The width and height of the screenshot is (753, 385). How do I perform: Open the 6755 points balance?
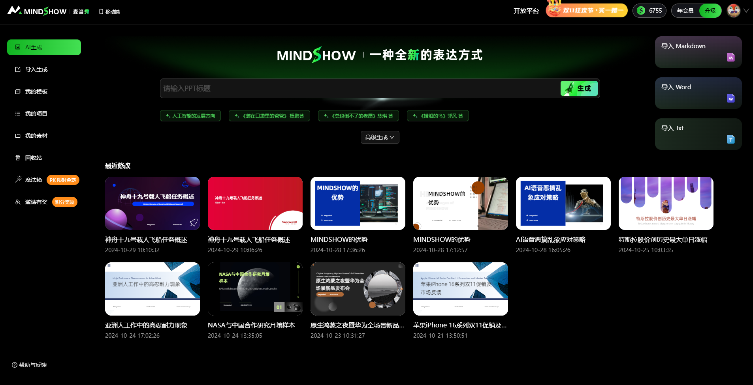[x=649, y=11]
